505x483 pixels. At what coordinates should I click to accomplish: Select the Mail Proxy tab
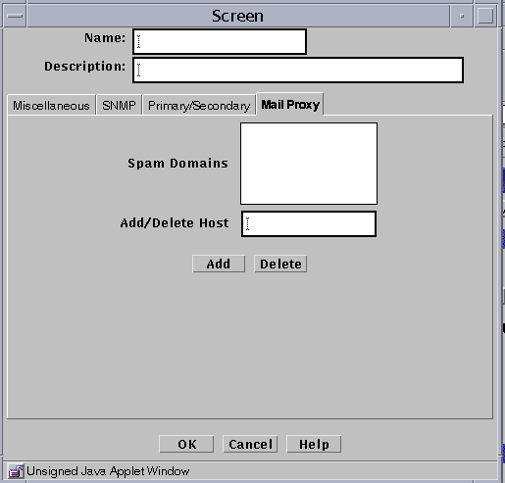pyautogui.click(x=290, y=104)
